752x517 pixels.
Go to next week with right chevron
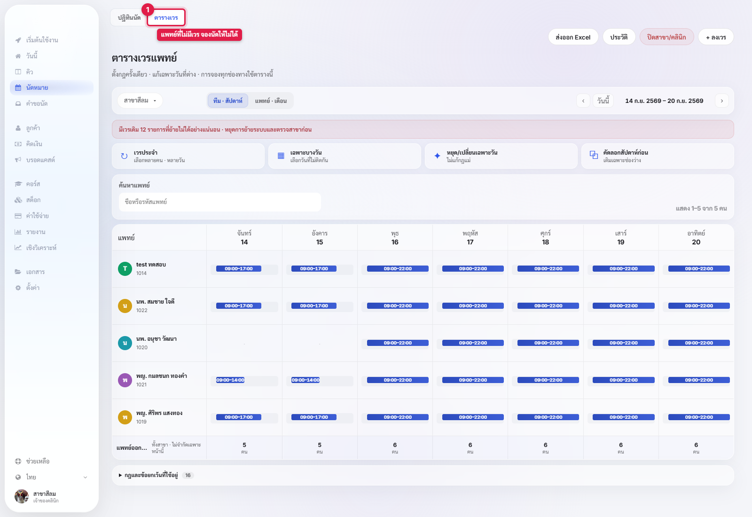pyautogui.click(x=722, y=101)
